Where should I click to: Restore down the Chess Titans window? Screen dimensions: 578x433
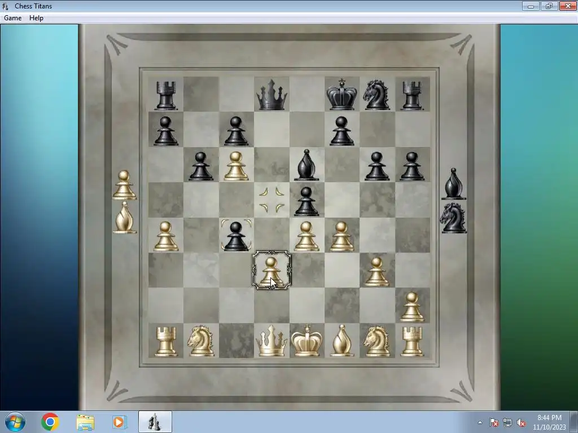[x=549, y=6]
